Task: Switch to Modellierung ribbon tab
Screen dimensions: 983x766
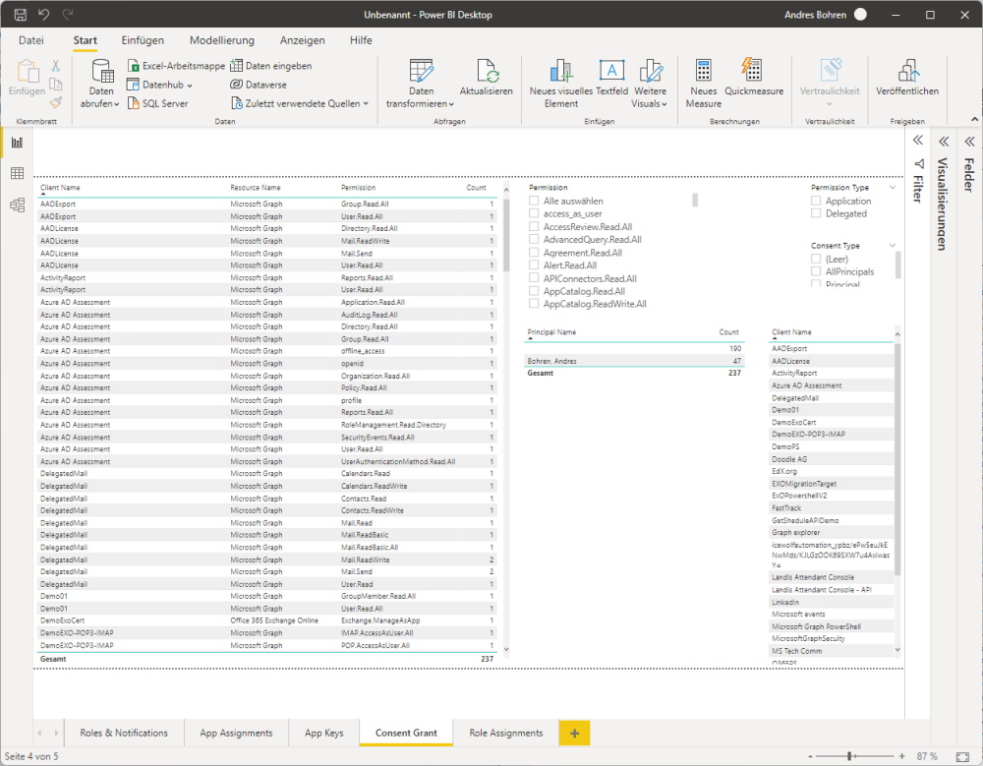Action: (x=222, y=40)
